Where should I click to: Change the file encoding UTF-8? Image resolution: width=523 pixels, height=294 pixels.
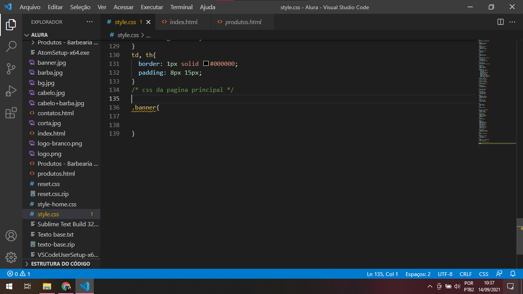(445, 274)
